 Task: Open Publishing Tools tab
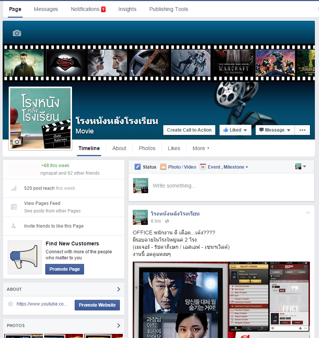tap(169, 9)
